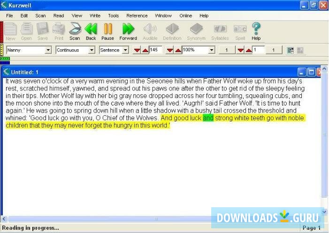Expand the Sentence reading unit dropdown
This screenshot has width=329, height=233.
125,50
